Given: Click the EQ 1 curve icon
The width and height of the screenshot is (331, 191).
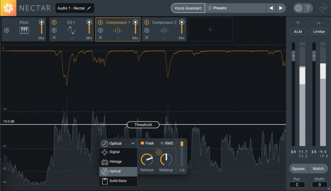Looking at the screenshot, I should pos(72,30).
